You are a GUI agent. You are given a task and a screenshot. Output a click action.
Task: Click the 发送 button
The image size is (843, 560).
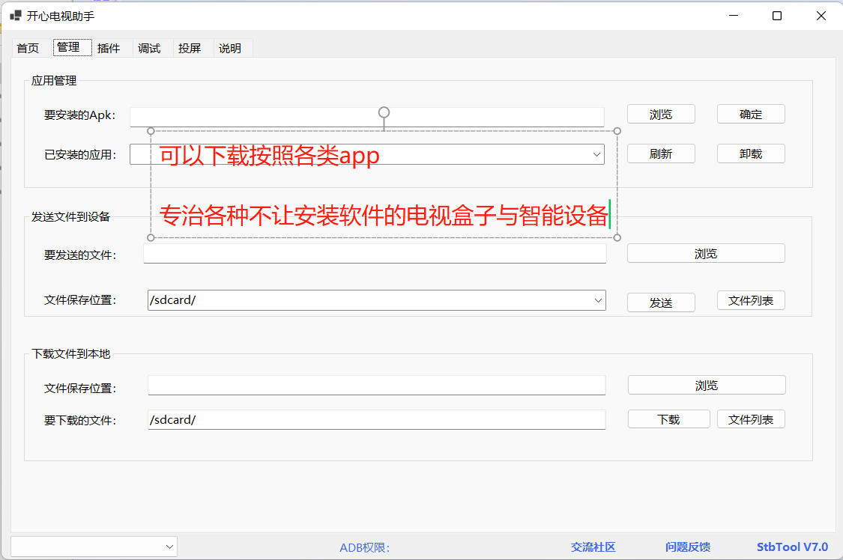[660, 302]
